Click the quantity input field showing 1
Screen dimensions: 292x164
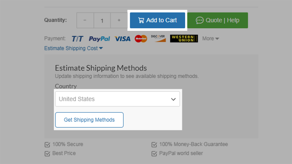tap(102, 20)
